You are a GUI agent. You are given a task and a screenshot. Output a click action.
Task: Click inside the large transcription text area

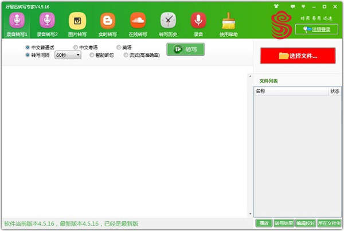point(124,142)
